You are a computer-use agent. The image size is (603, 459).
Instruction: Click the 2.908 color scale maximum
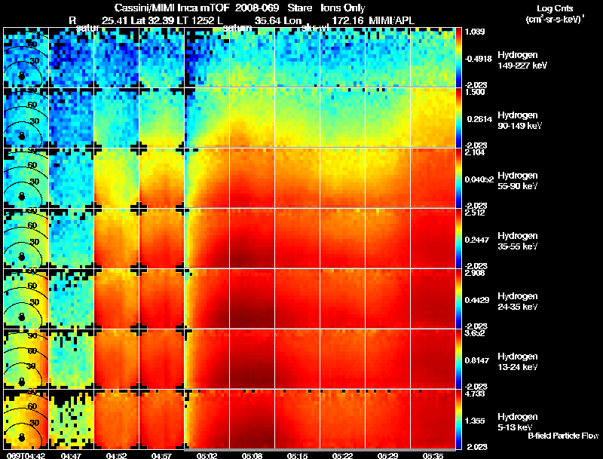pyautogui.click(x=475, y=273)
